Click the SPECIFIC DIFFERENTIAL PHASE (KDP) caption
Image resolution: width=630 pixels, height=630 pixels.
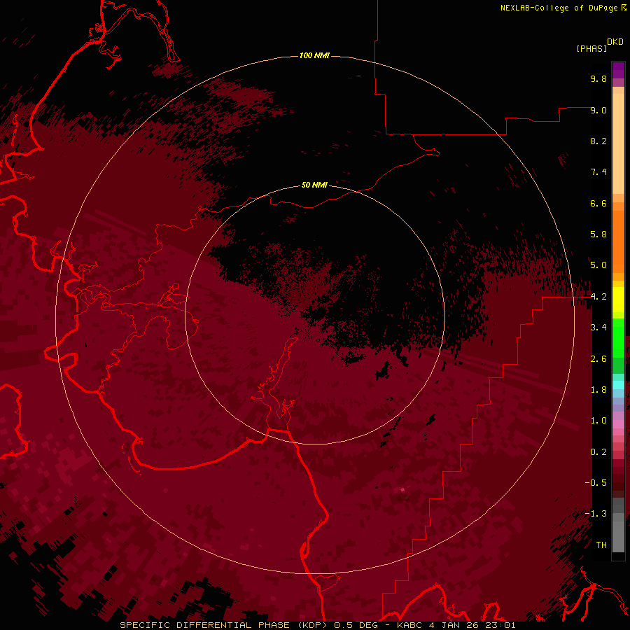223,625
